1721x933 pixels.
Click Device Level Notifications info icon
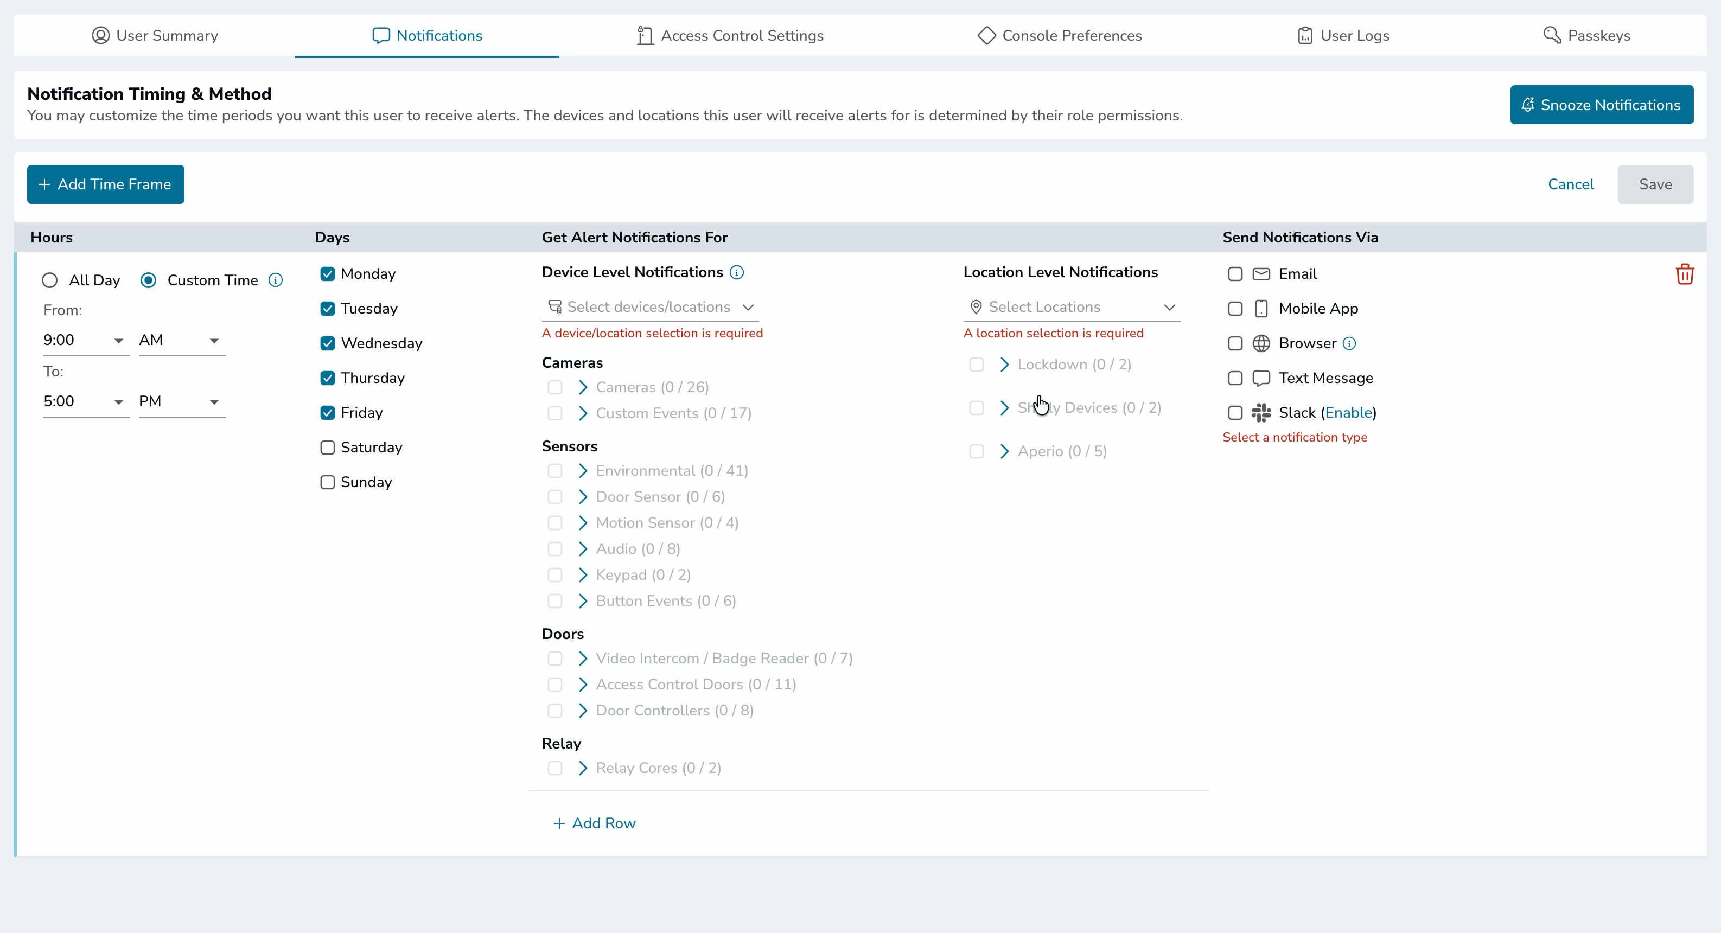click(x=736, y=272)
